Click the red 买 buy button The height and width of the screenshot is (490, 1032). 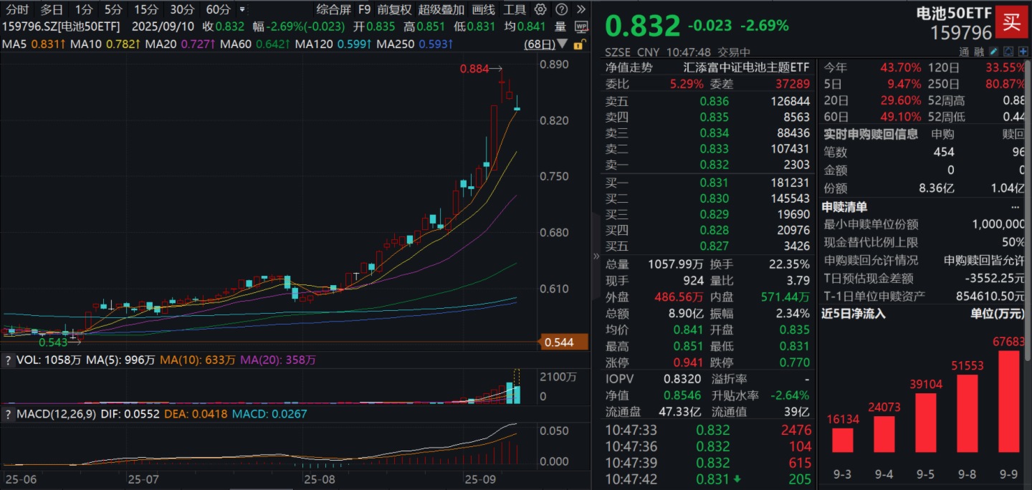point(1011,21)
